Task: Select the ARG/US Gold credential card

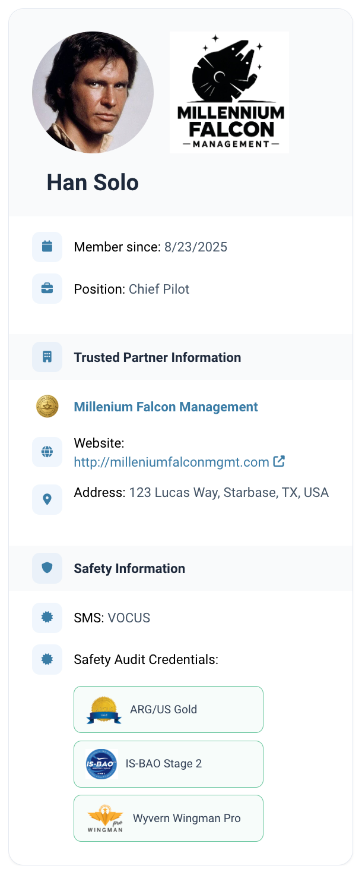Action: pos(168,709)
